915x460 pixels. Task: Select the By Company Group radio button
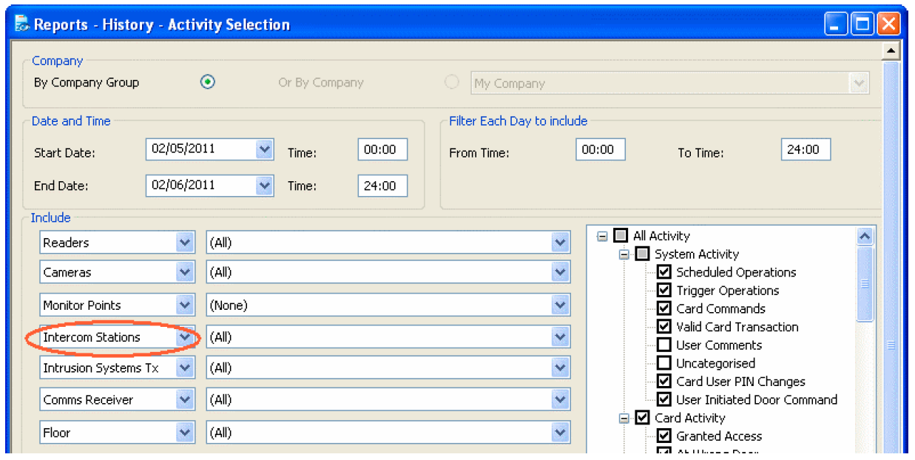tap(208, 82)
